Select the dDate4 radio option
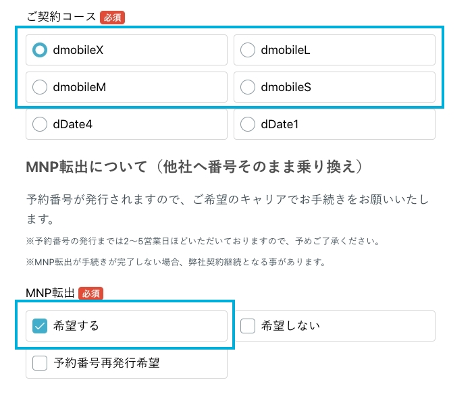Screen dimensions: 474x409 click(40, 124)
